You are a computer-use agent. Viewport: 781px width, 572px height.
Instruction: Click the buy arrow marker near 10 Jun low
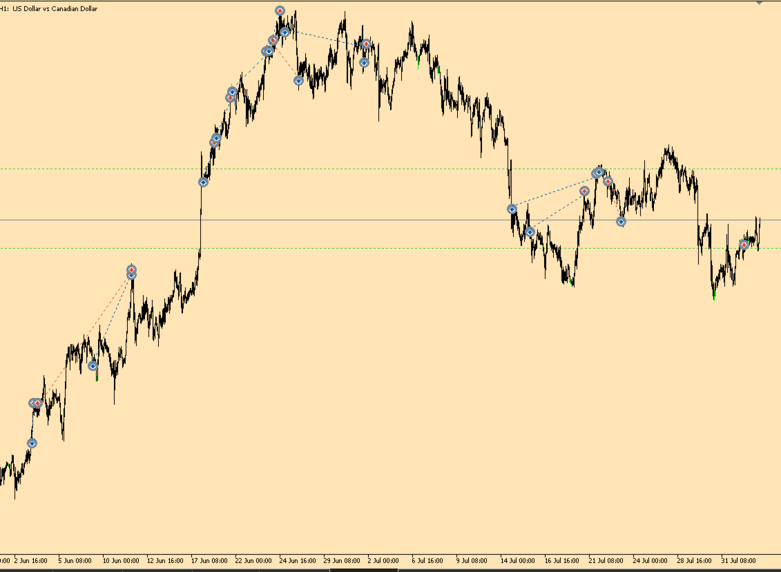pos(93,365)
